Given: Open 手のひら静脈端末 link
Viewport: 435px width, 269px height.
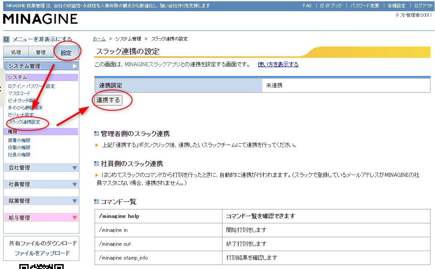Looking at the screenshot, I should tap(25, 108).
